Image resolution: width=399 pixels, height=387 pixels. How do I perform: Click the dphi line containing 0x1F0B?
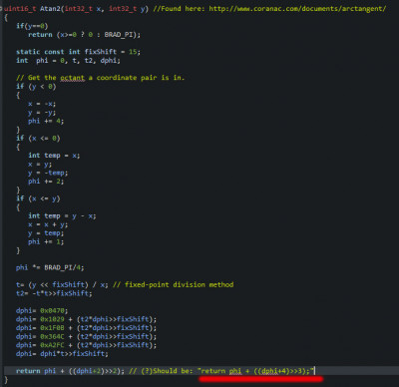[x=87, y=328]
